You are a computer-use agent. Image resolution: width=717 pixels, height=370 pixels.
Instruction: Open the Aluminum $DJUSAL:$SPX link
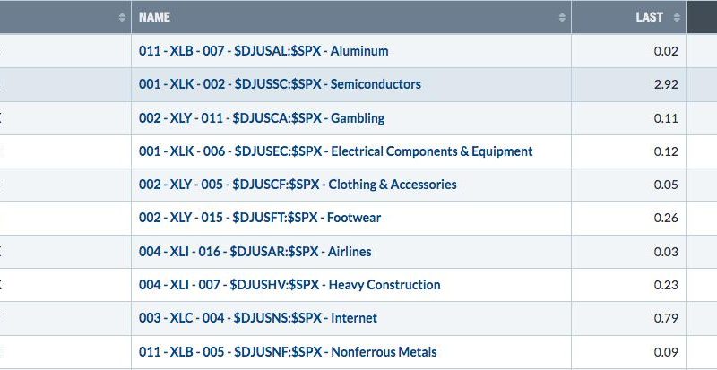pyautogui.click(x=263, y=51)
